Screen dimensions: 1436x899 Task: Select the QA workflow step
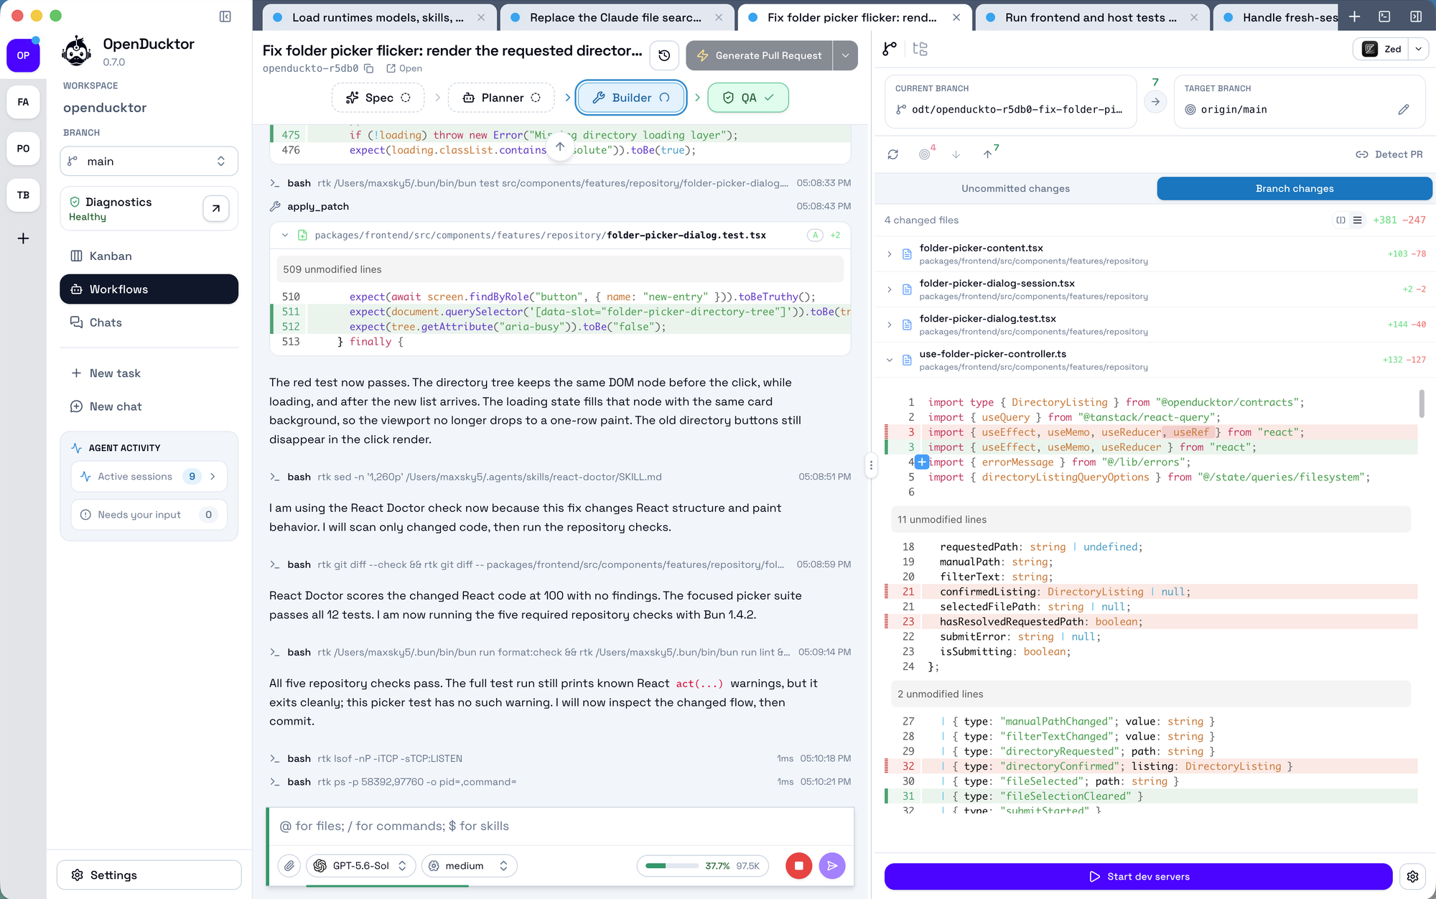(x=747, y=98)
